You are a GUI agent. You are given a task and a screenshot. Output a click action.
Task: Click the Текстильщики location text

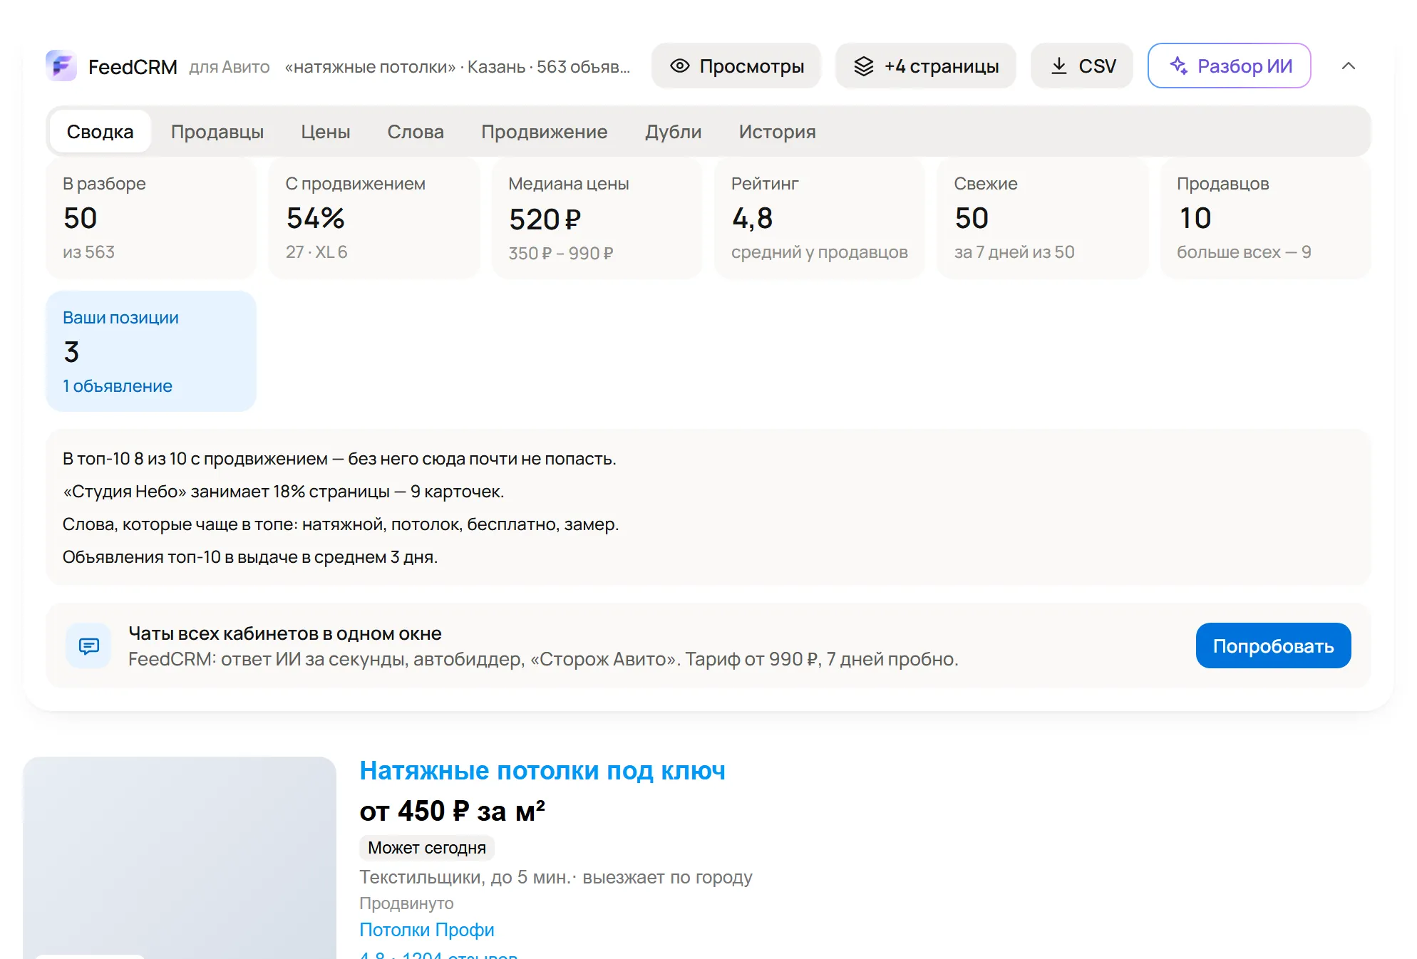556,877
